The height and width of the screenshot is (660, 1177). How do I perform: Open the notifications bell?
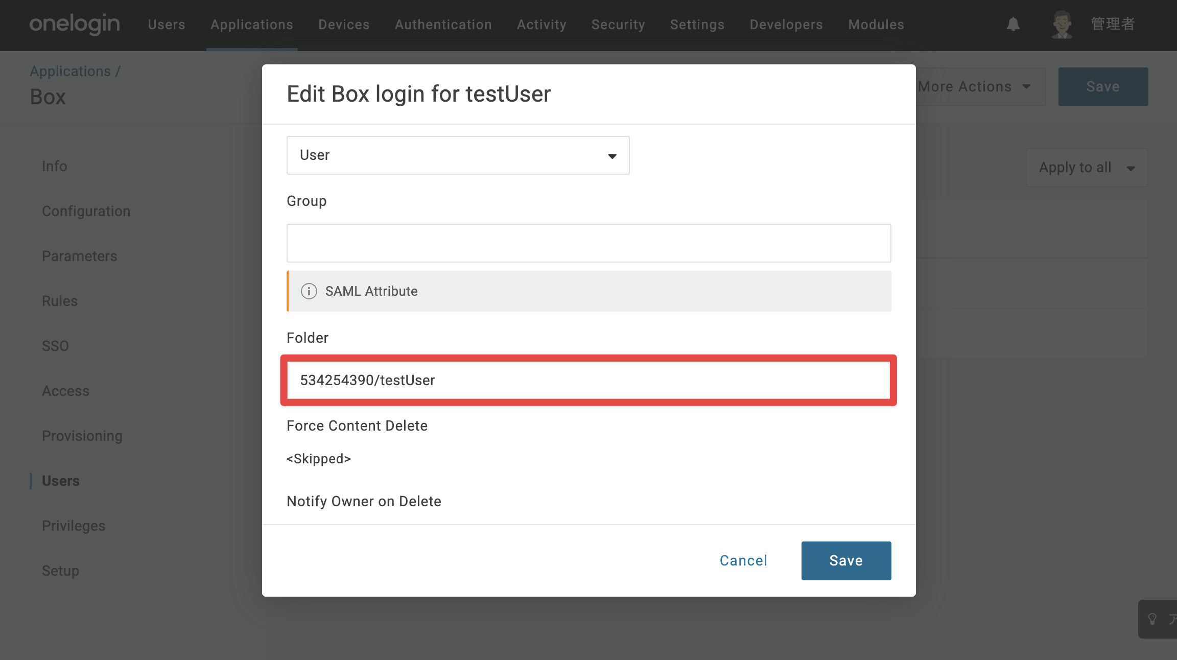[1013, 24]
